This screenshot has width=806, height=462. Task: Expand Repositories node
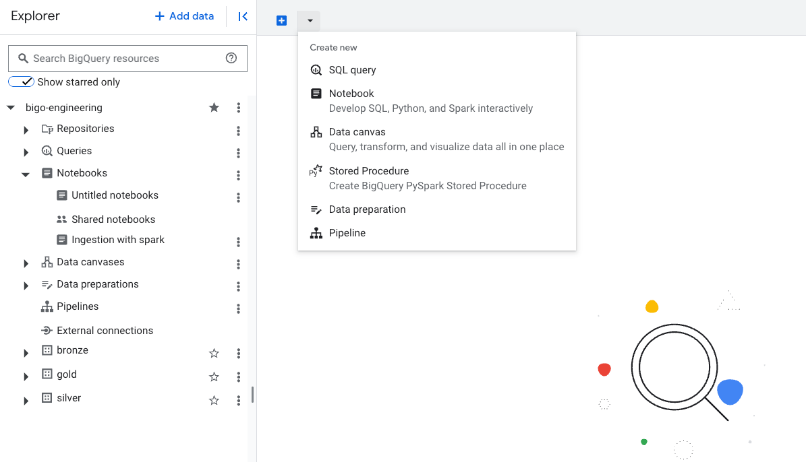[x=26, y=131]
